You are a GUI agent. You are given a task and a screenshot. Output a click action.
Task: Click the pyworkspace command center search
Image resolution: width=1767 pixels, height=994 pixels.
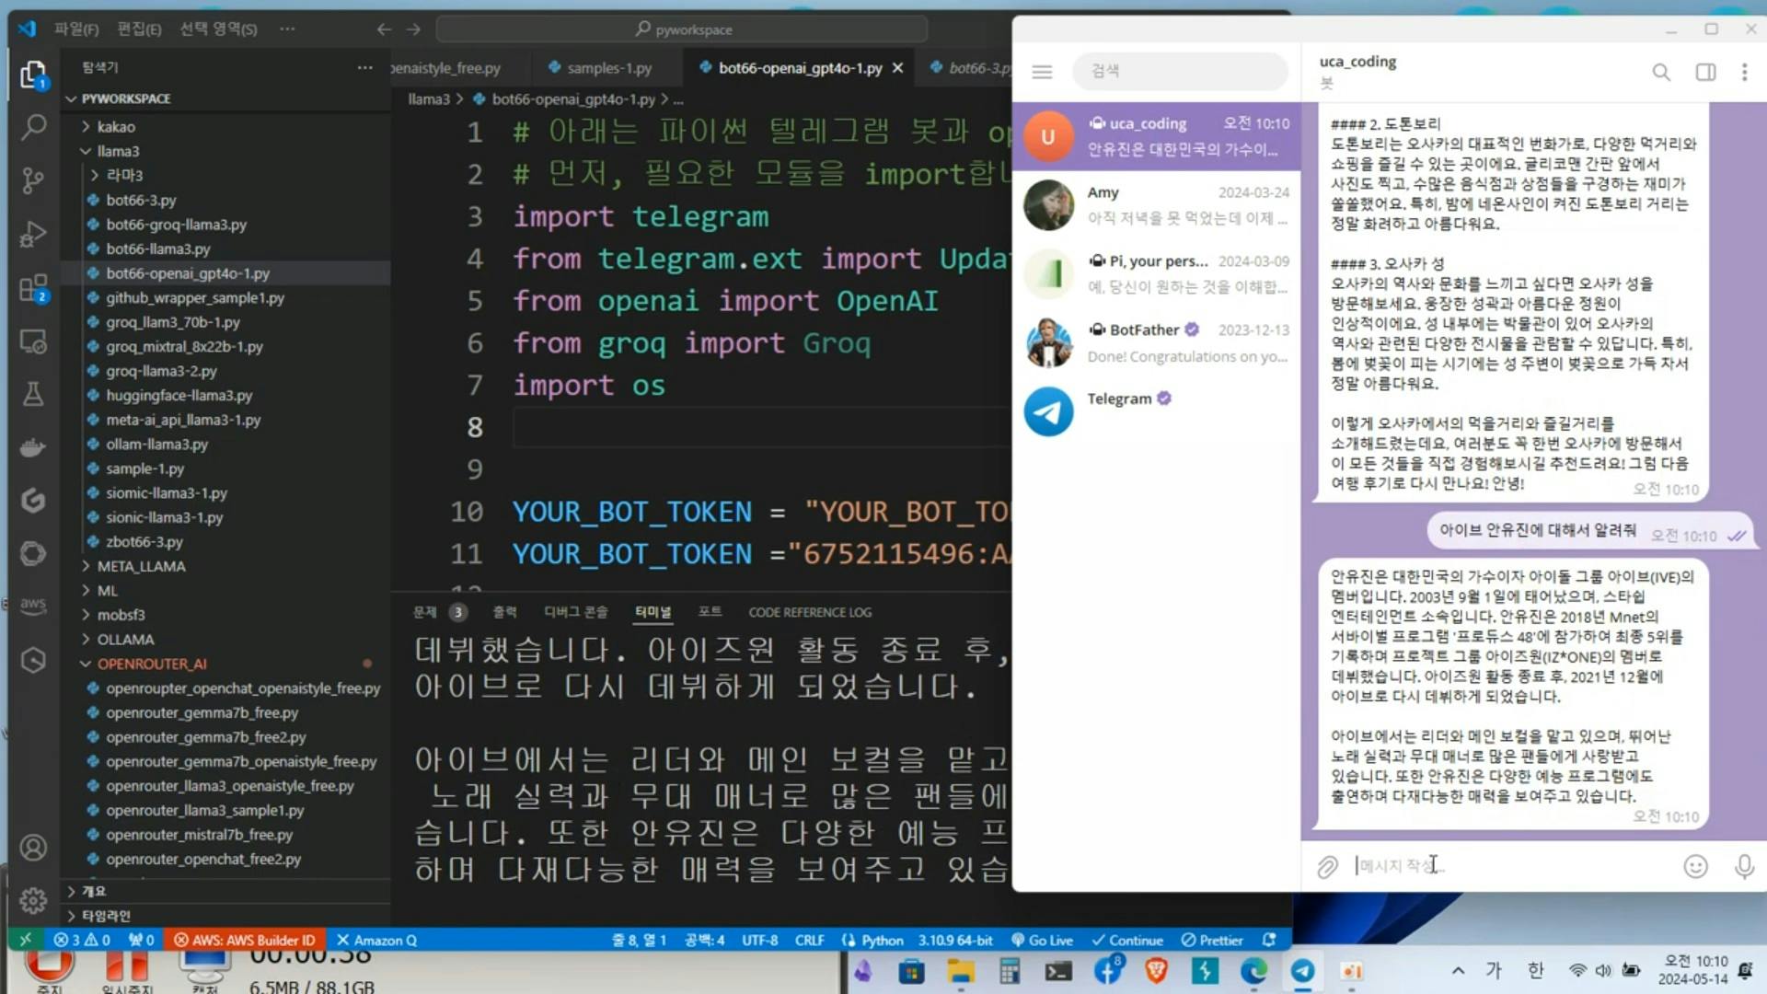[682, 29]
